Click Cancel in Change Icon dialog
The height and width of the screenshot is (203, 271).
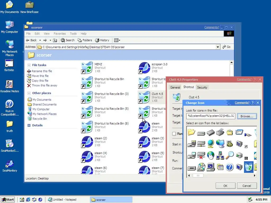247,186
